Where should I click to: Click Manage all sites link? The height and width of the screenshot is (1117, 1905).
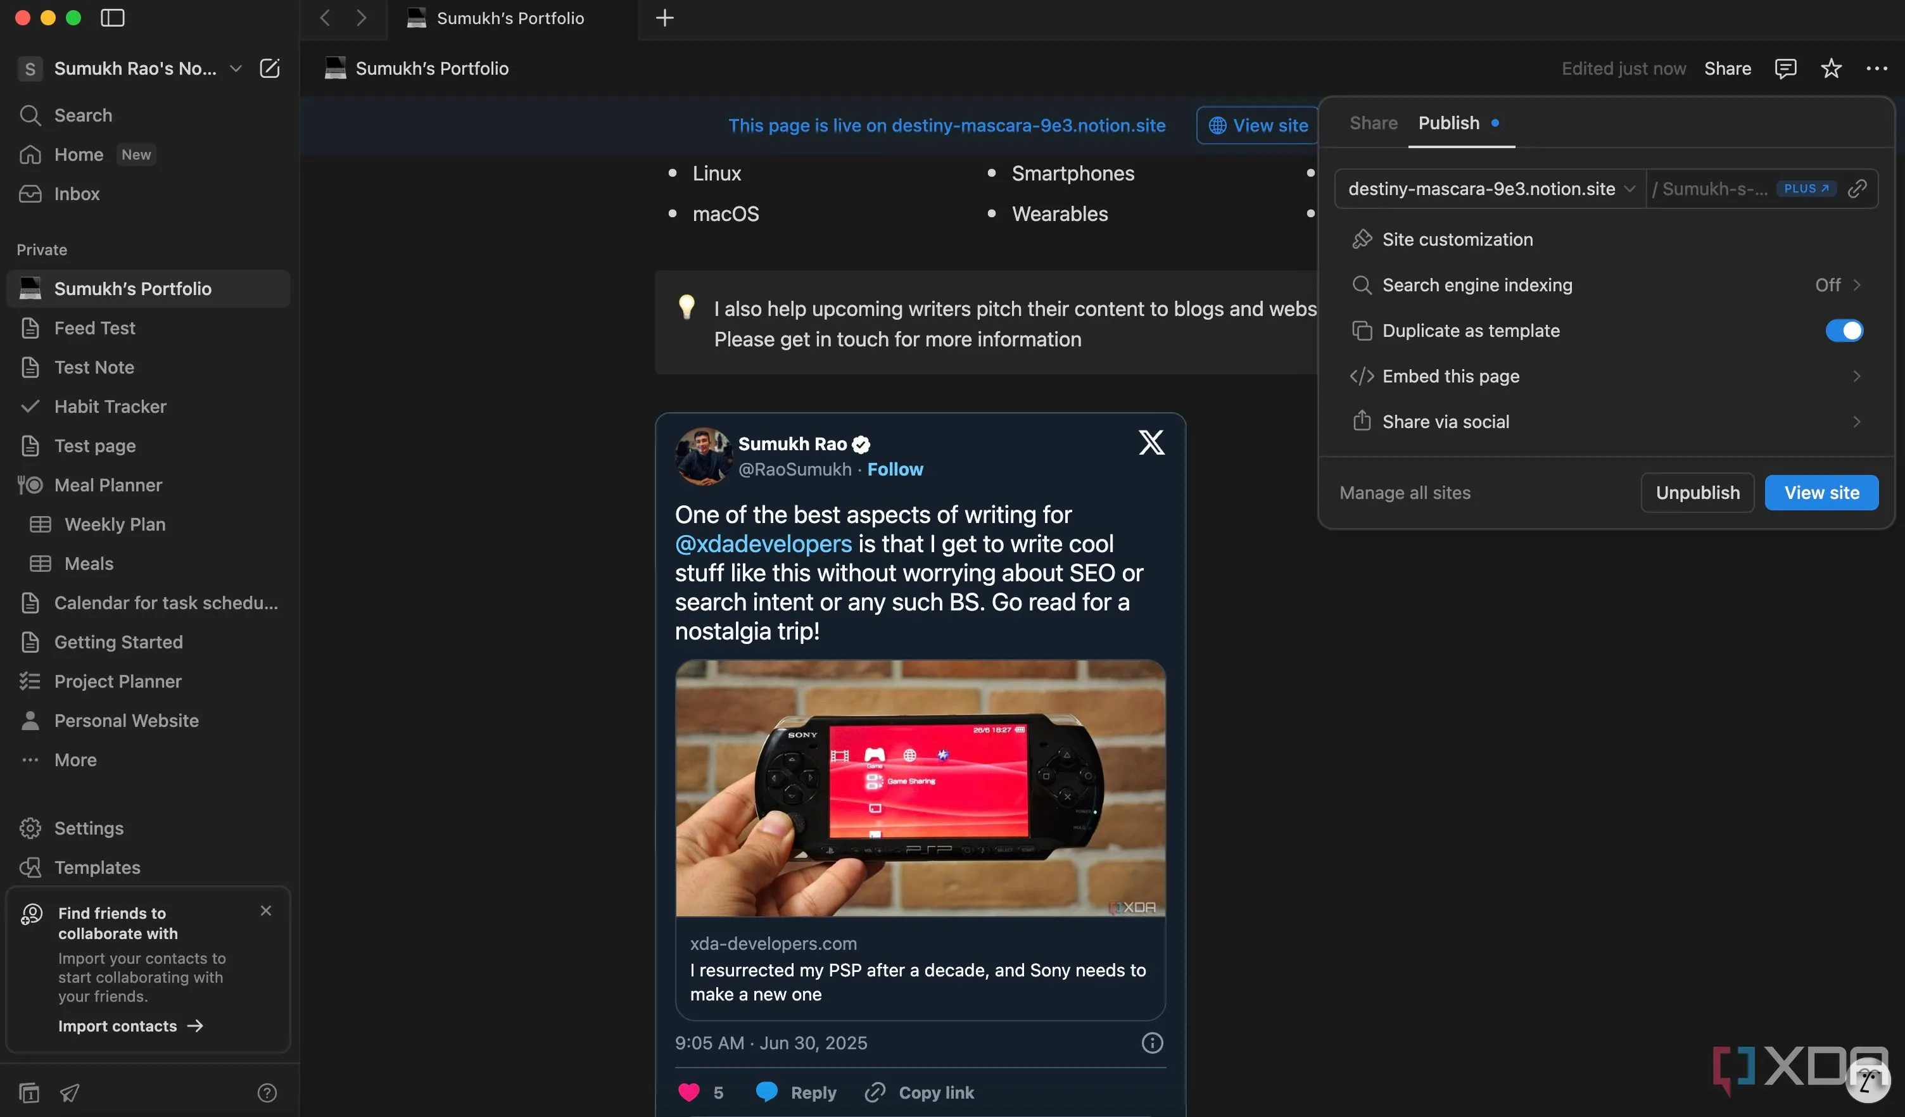[1405, 493]
